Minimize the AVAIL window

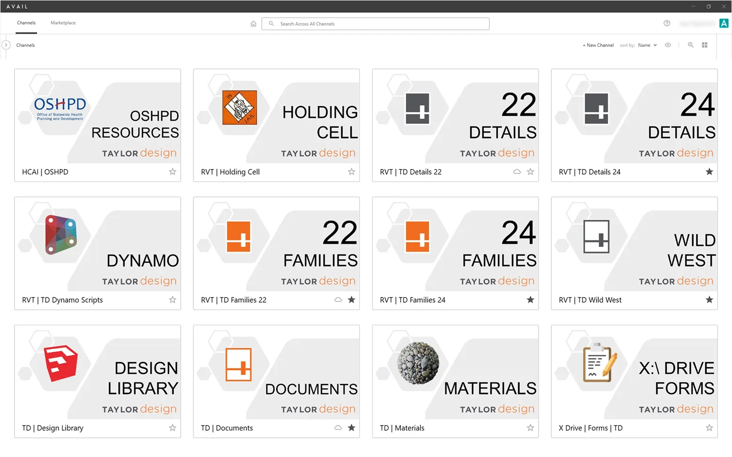point(693,6)
